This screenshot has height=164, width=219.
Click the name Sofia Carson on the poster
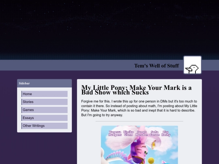point(155,133)
